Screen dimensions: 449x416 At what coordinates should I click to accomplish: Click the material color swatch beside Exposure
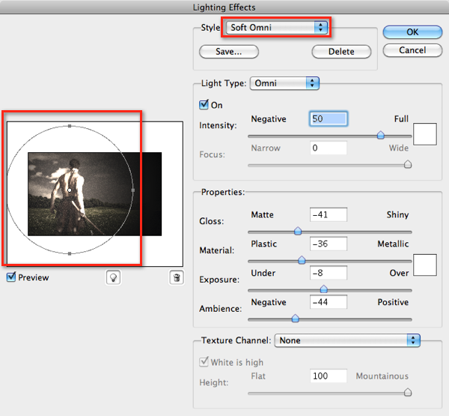click(x=425, y=265)
